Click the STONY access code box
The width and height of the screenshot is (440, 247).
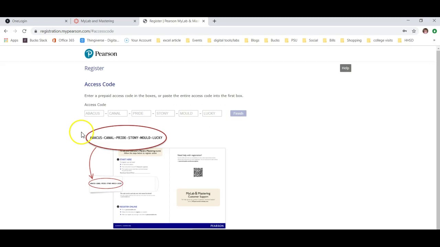pos(165,114)
